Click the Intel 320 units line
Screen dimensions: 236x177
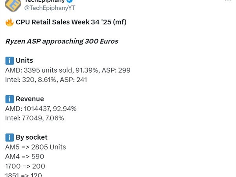46,79
